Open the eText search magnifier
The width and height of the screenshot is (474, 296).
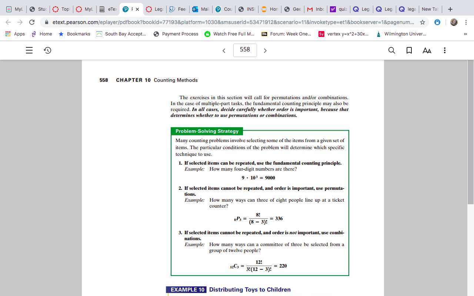392,50
